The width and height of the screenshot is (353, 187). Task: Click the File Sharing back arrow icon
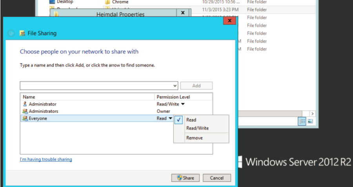tap(11, 33)
